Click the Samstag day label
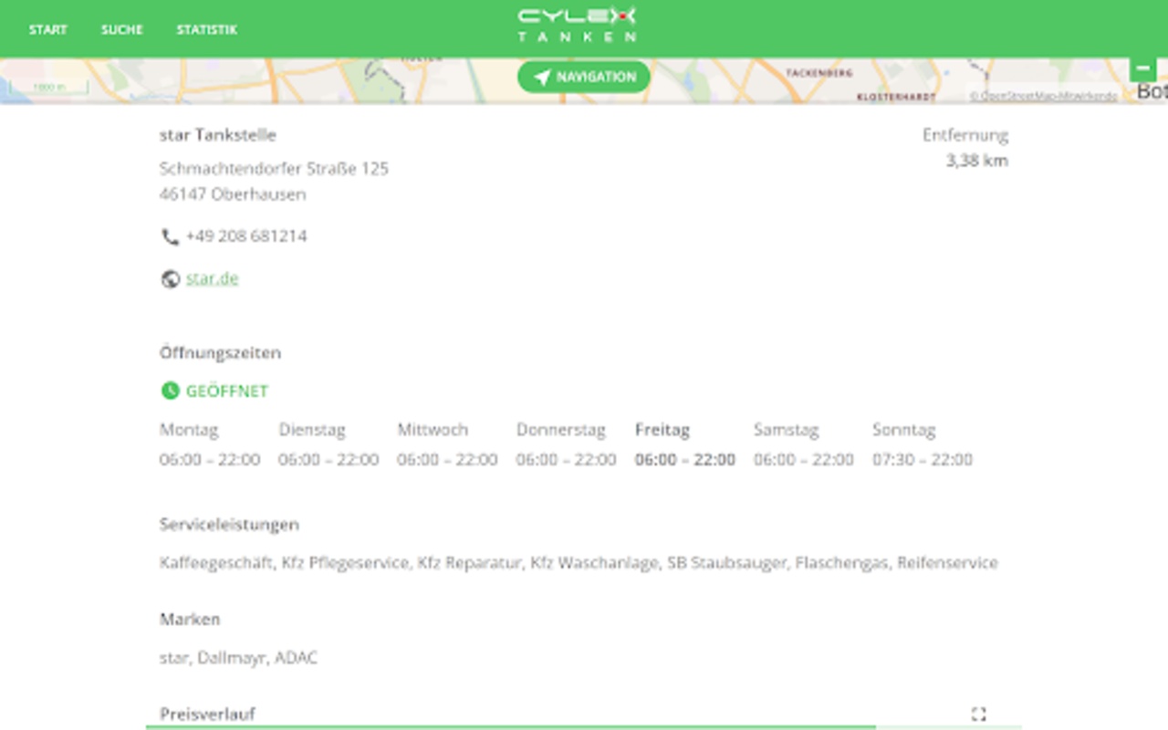1168x730 pixels. (787, 430)
